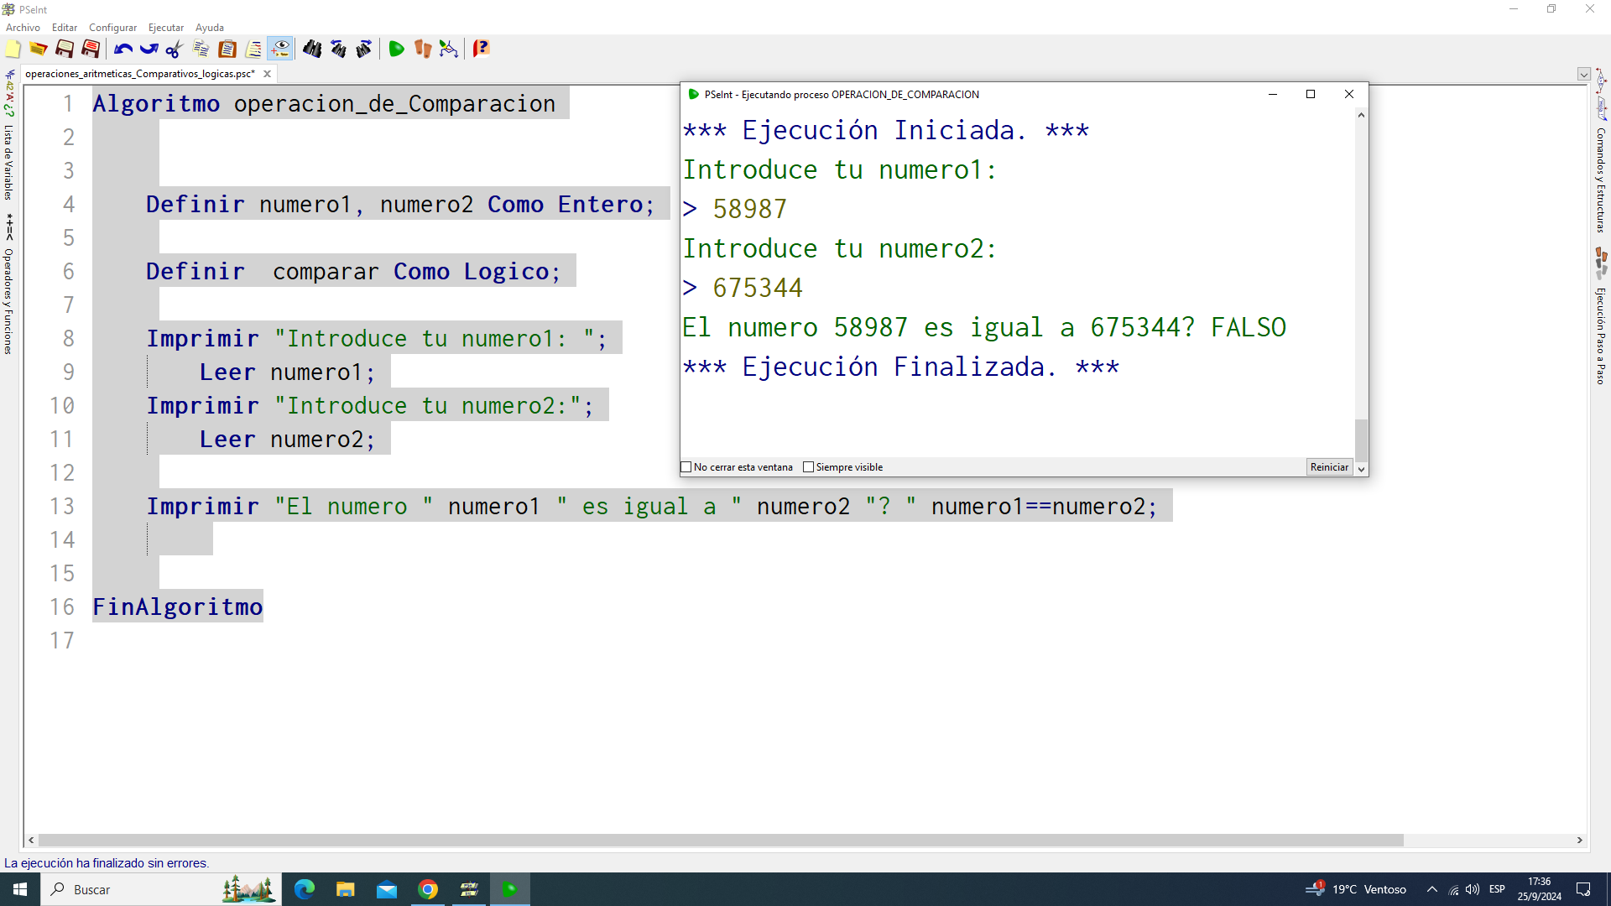Open Google Chrome from the taskbar
1611x906 pixels.
pyautogui.click(x=428, y=889)
